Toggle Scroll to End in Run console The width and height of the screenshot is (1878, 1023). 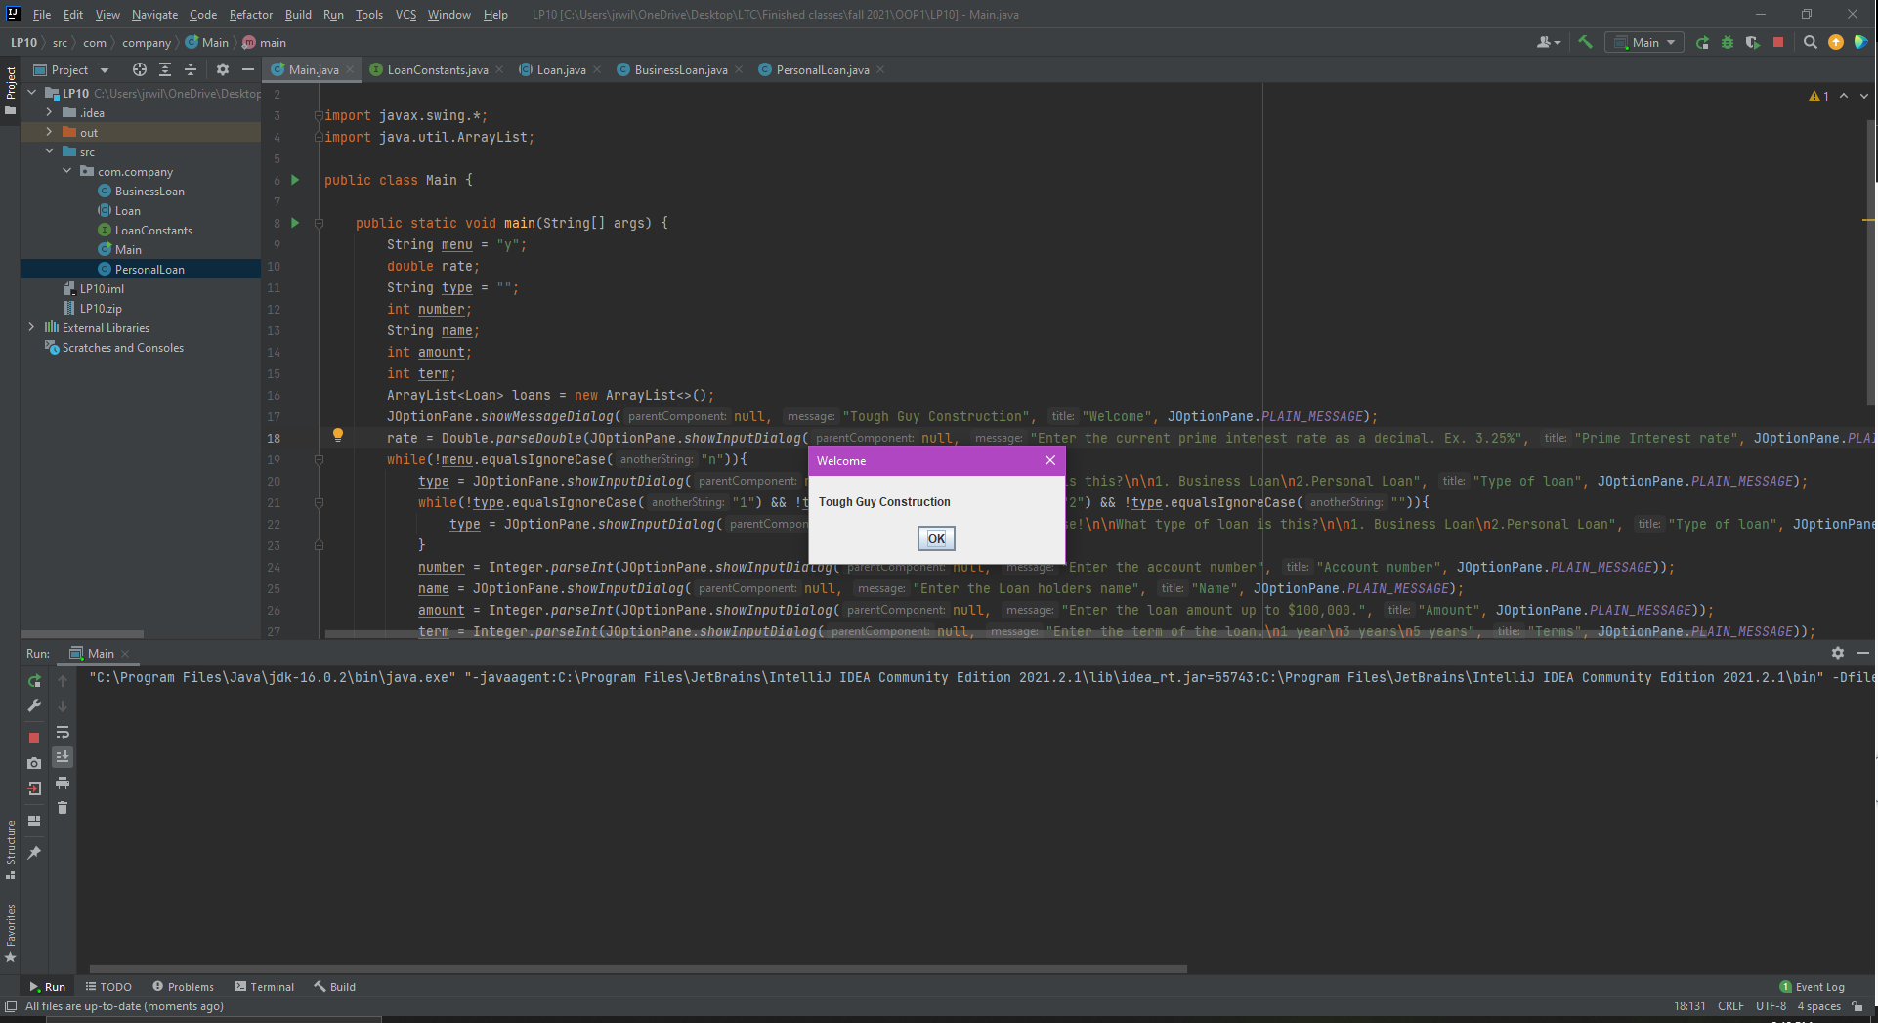(x=63, y=757)
